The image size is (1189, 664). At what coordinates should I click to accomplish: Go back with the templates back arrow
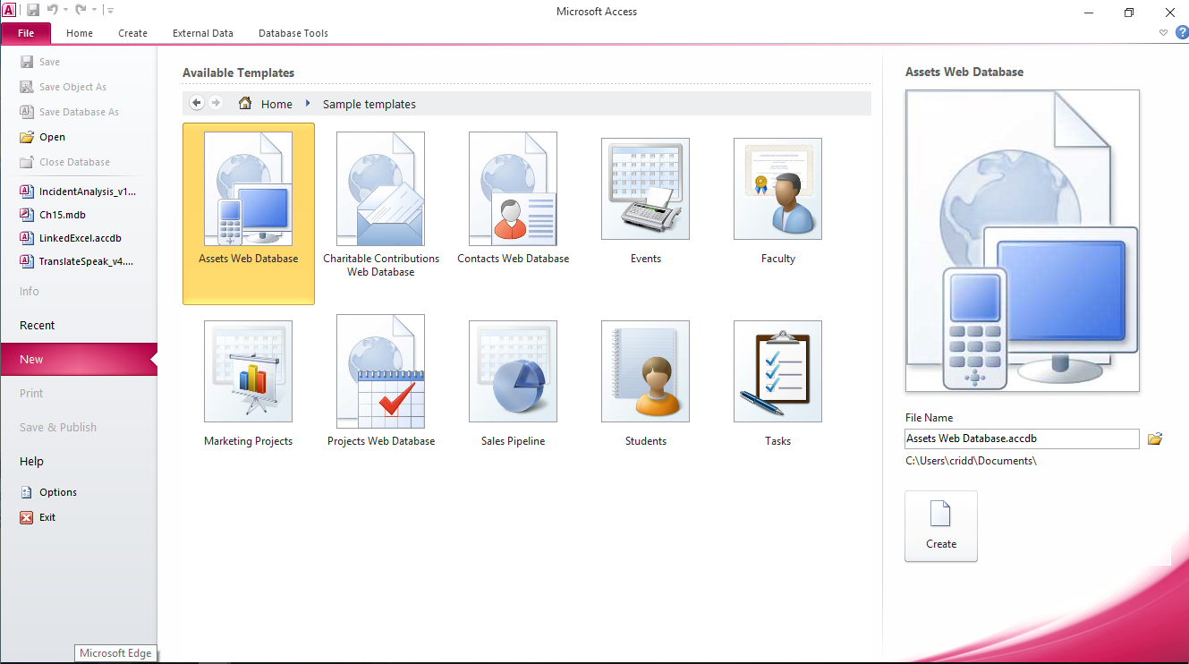tap(197, 103)
